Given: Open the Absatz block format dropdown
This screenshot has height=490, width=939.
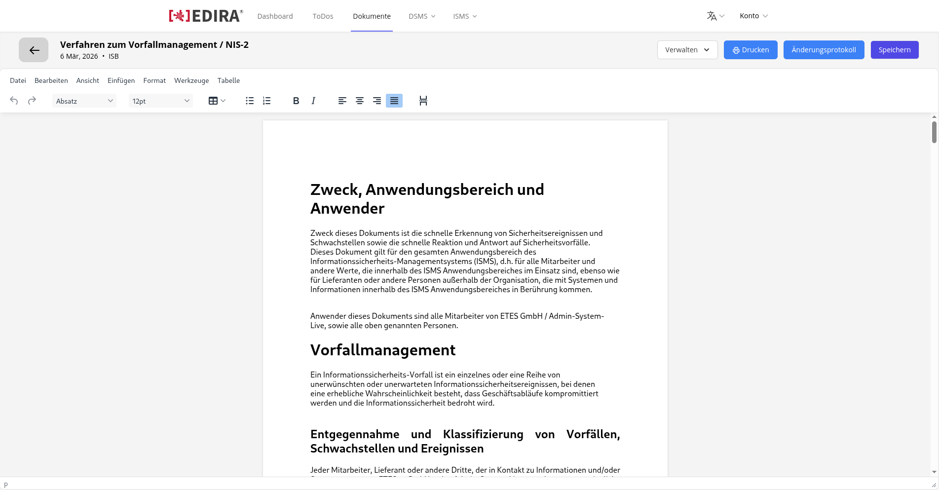Looking at the screenshot, I should coord(84,101).
